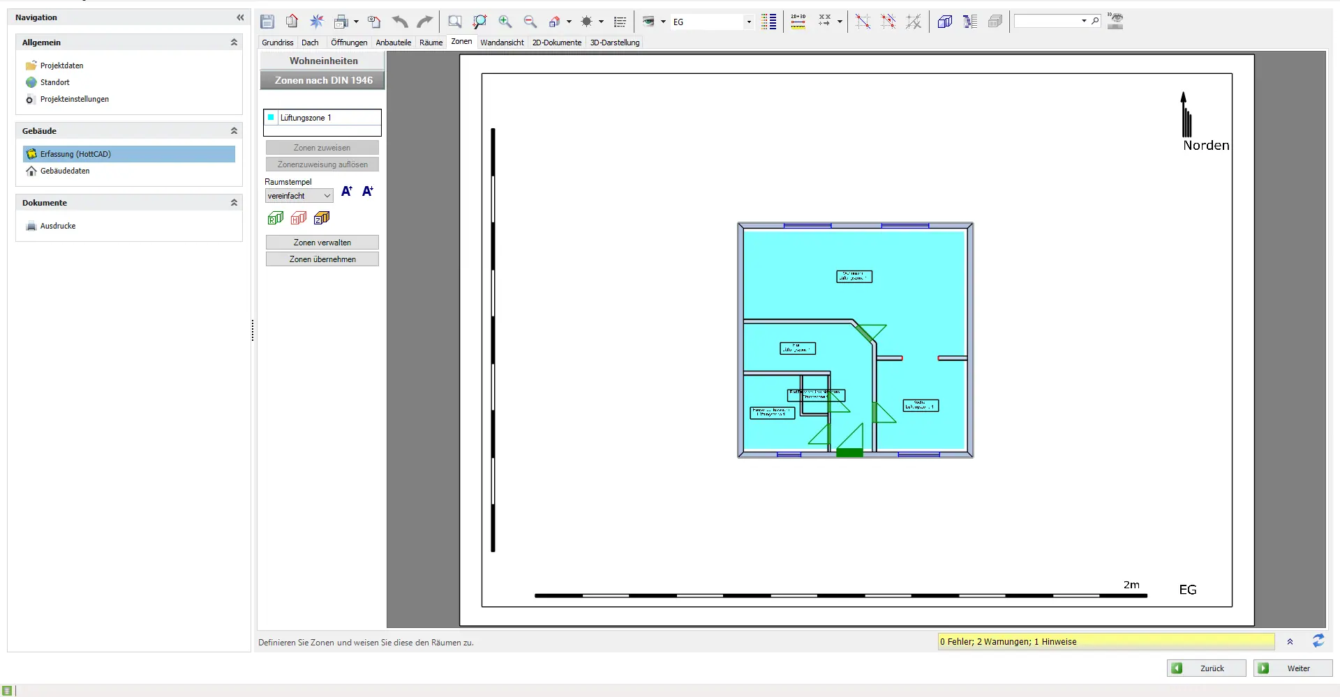This screenshot has width=1340, height=697.
Task: Click the undo arrow
Action: pyautogui.click(x=399, y=22)
